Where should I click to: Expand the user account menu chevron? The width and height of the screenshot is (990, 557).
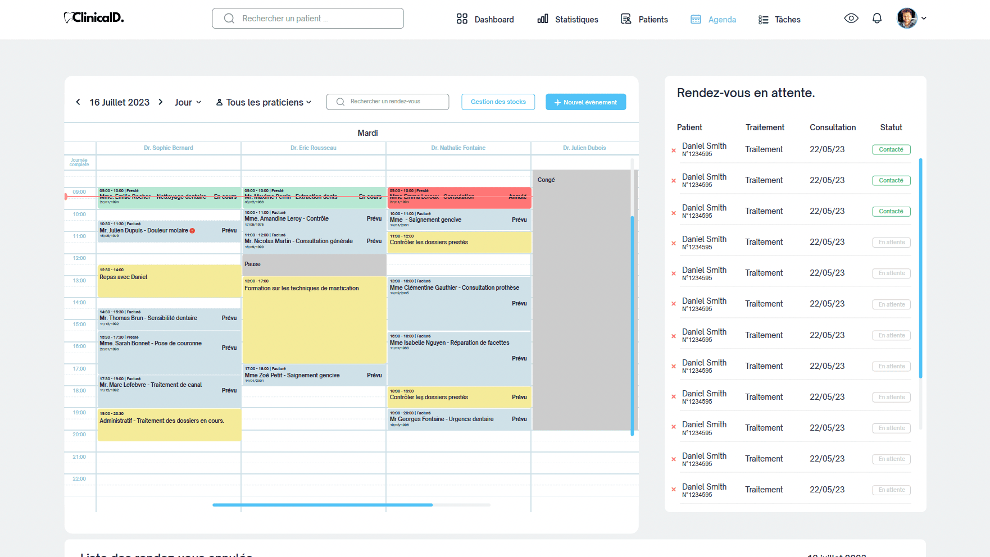coord(924,19)
